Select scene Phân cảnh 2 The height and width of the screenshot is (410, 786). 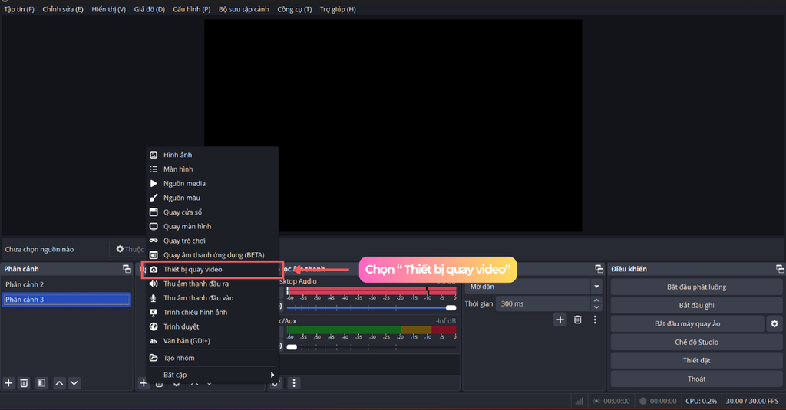(x=66, y=284)
